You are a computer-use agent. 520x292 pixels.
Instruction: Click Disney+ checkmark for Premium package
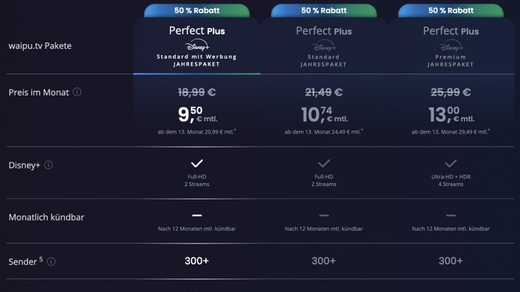[451, 163]
